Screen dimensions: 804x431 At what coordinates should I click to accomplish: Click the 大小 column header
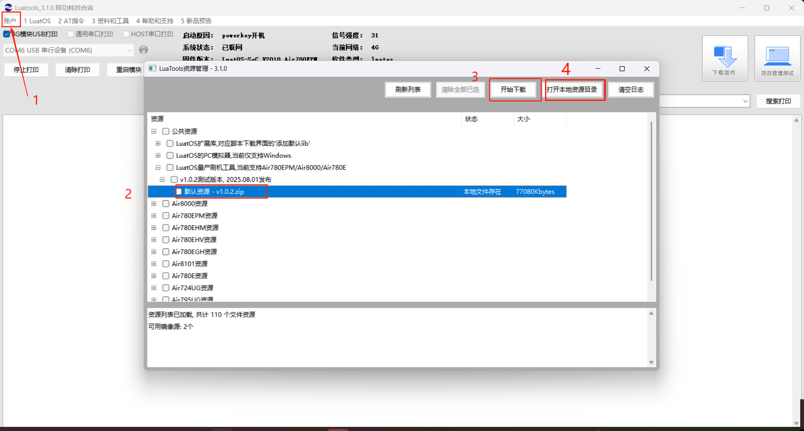(x=540, y=119)
